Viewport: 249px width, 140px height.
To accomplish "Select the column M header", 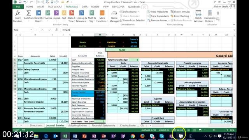I will [100, 35].
